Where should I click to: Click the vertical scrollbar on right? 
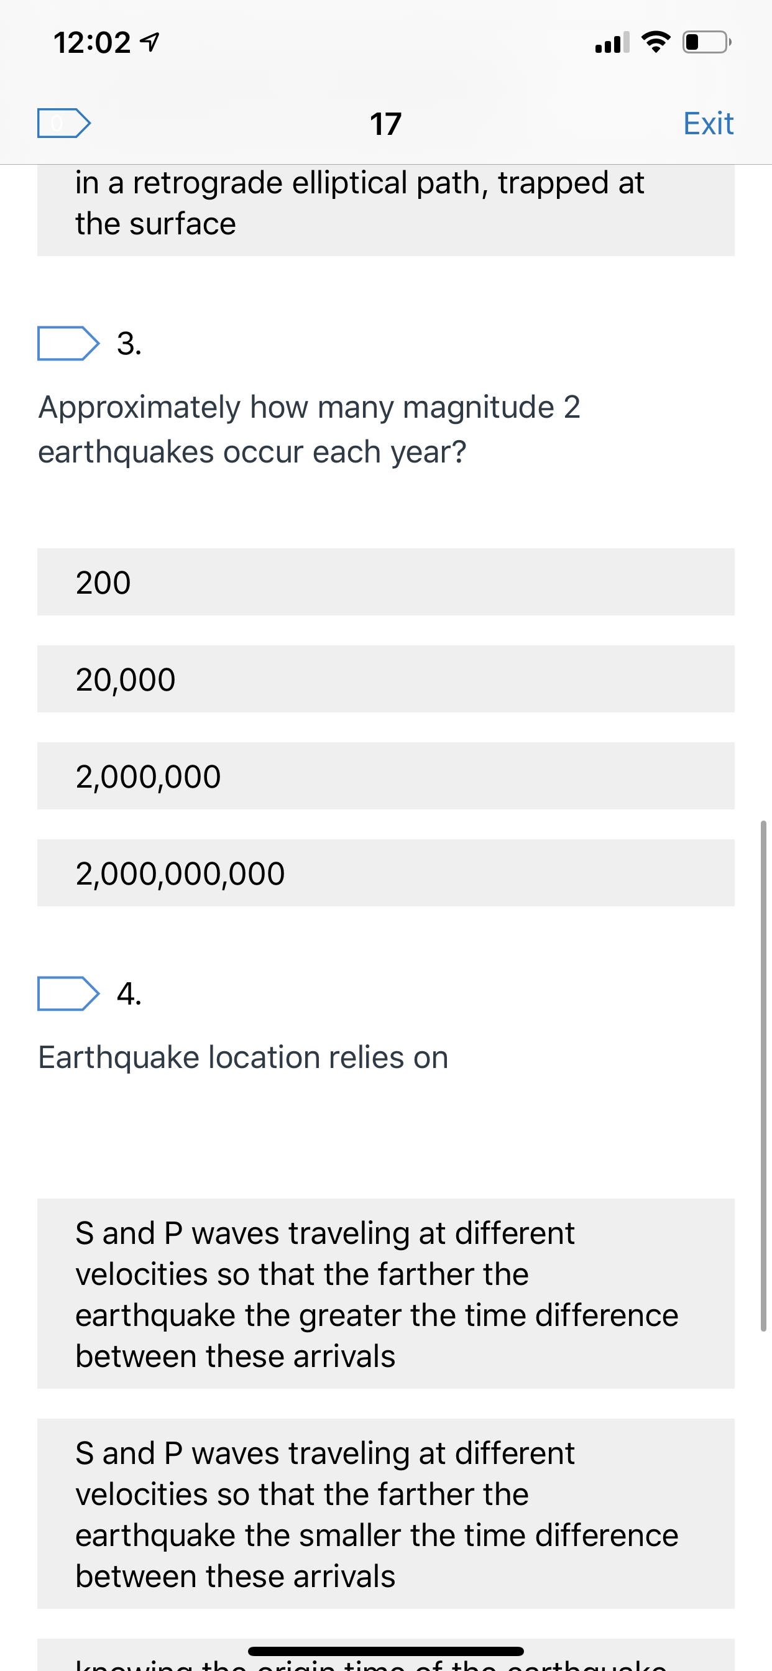point(763,1076)
